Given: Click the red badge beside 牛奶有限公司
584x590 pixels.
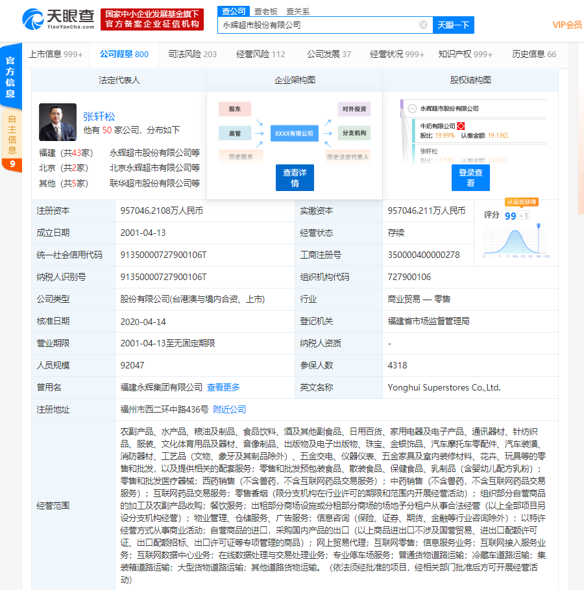Looking at the screenshot, I should pyautogui.click(x=461, y=126).
